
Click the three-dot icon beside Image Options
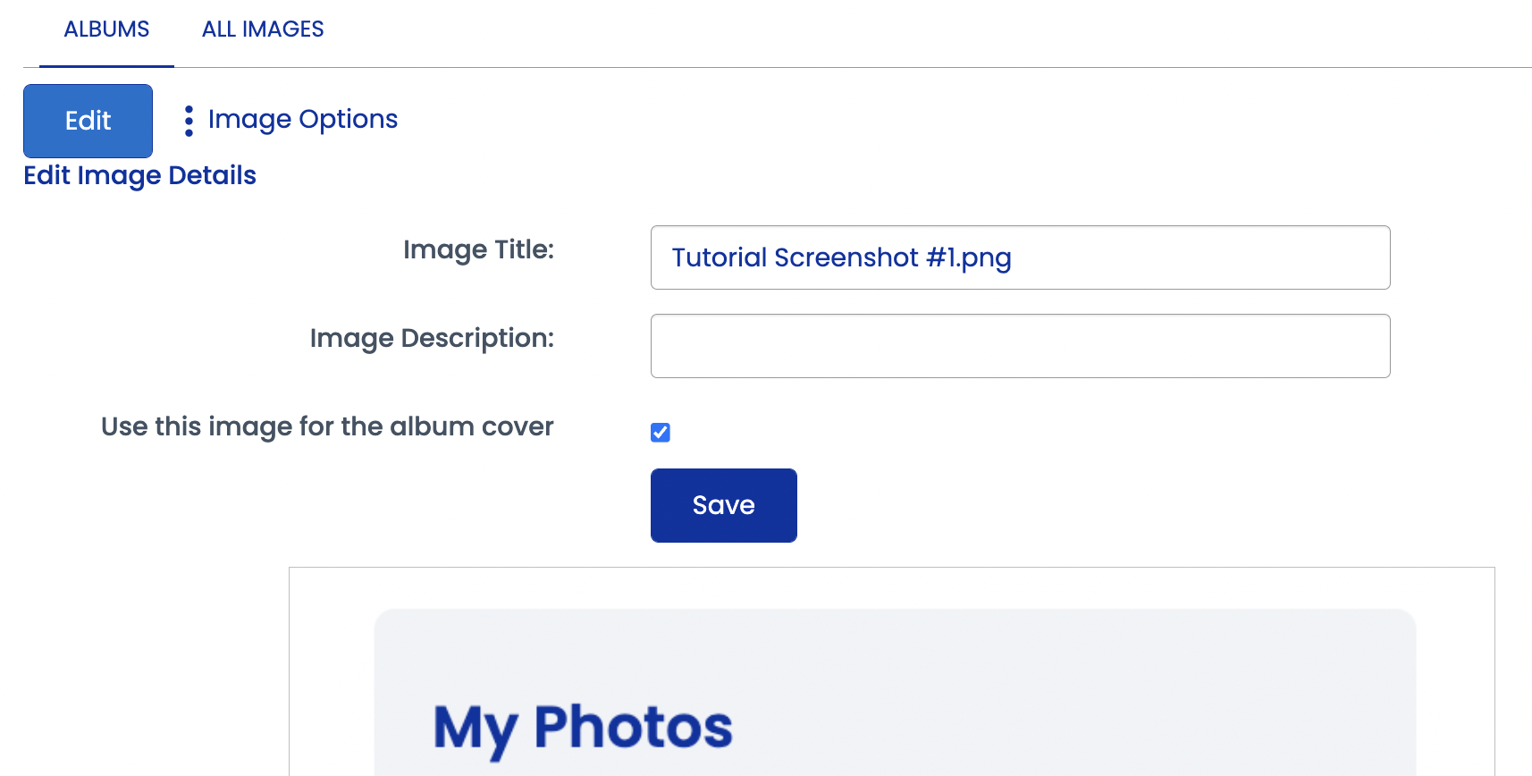coord(189,119)
